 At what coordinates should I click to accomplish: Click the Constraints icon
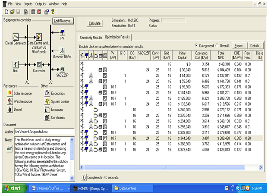[x=47, y=117]
